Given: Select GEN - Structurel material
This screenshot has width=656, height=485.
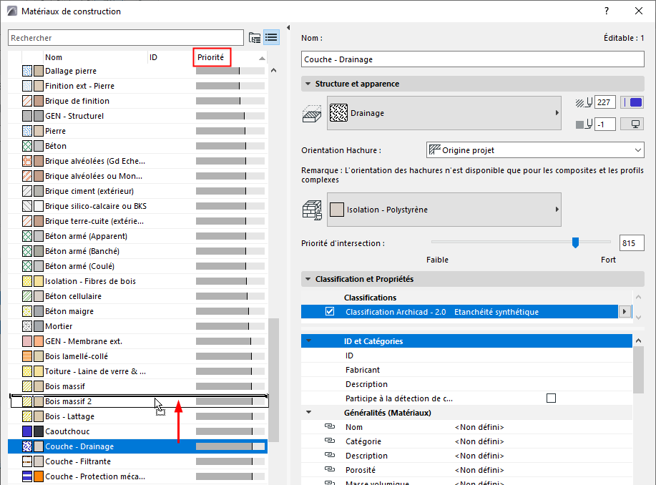Looking at the screenshot, I should pos(137,116).
